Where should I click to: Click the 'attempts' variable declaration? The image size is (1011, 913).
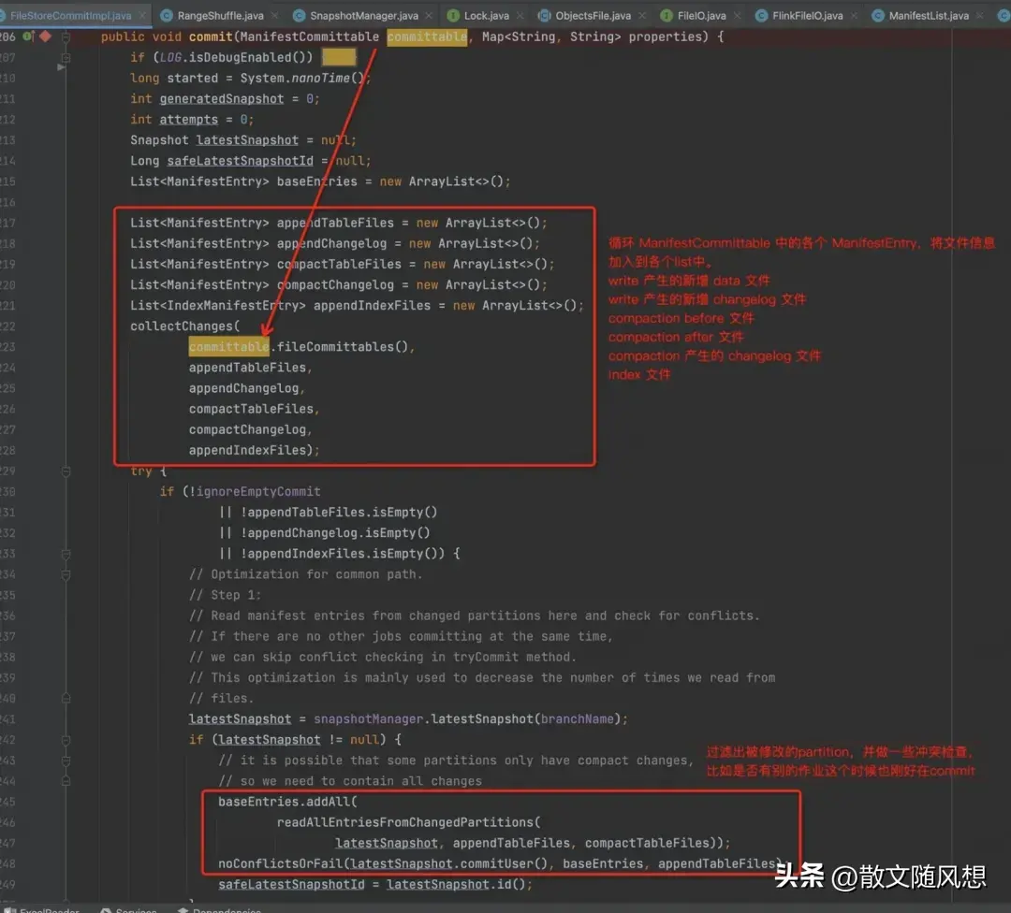coord(188,119)
